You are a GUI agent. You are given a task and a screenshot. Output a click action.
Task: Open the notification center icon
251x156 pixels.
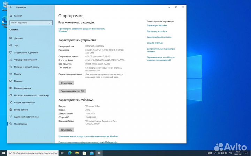[x=246, y=153]
